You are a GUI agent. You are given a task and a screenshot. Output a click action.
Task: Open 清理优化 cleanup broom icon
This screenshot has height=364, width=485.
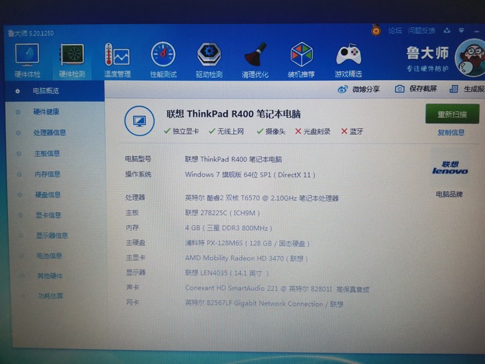tap(255, 60)
